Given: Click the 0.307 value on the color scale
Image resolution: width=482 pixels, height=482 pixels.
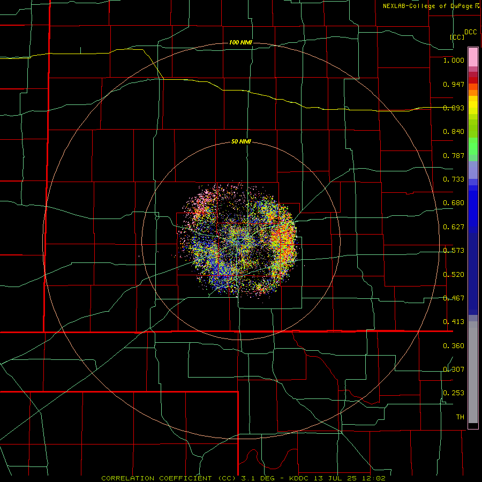Looking at the screenshot, I should 454,370.
